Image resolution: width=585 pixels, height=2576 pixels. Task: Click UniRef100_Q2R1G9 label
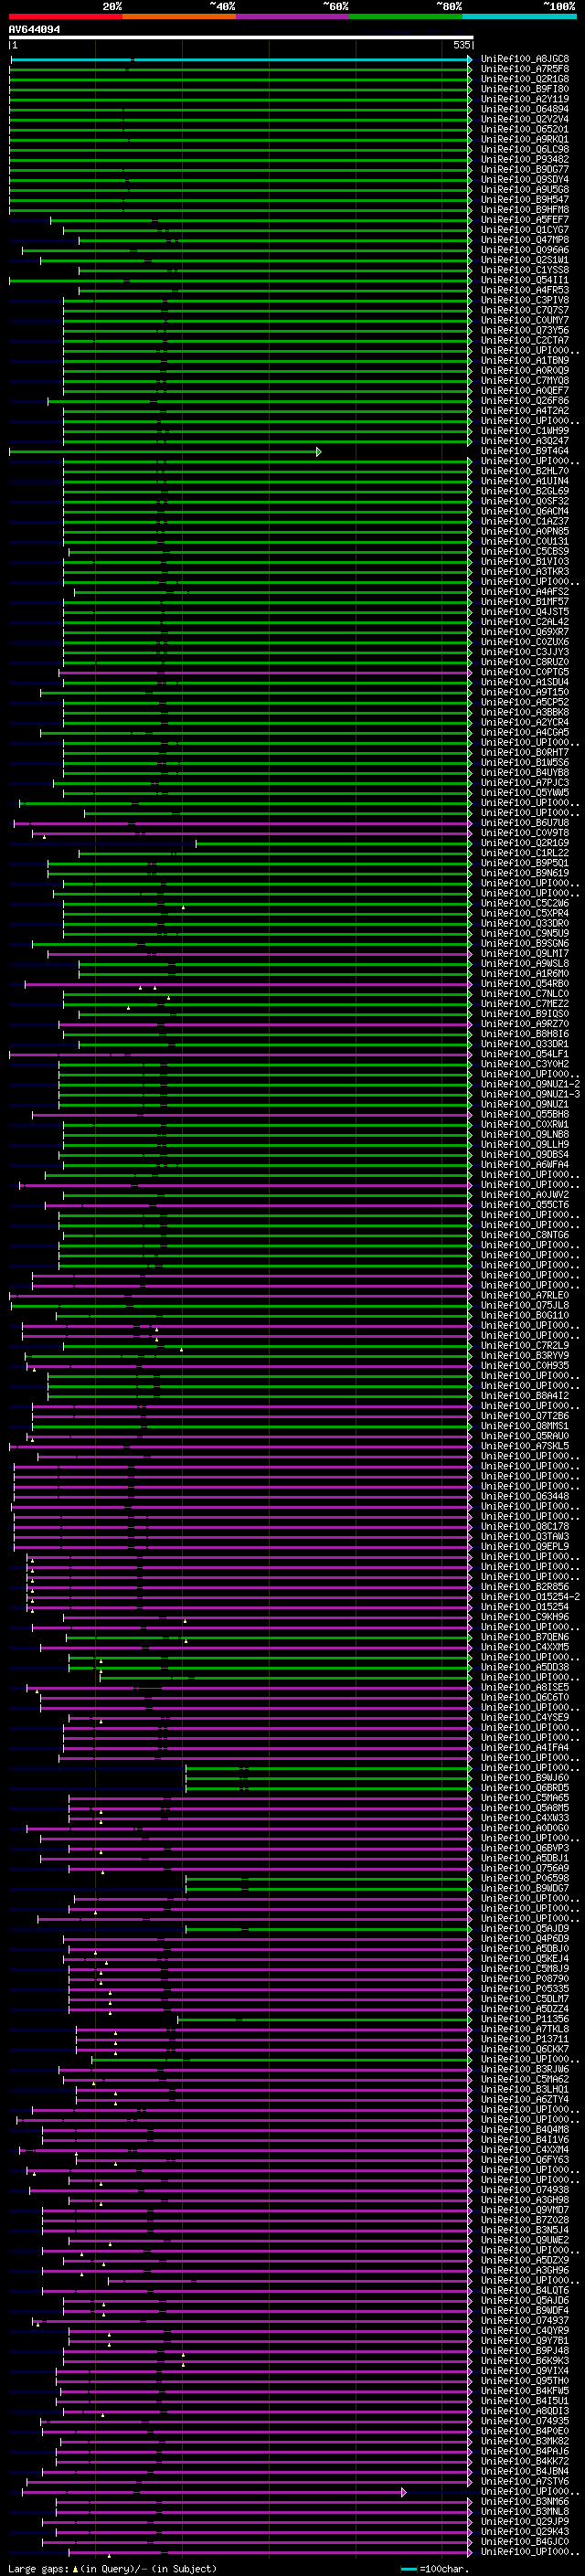(x=525, y=843)
